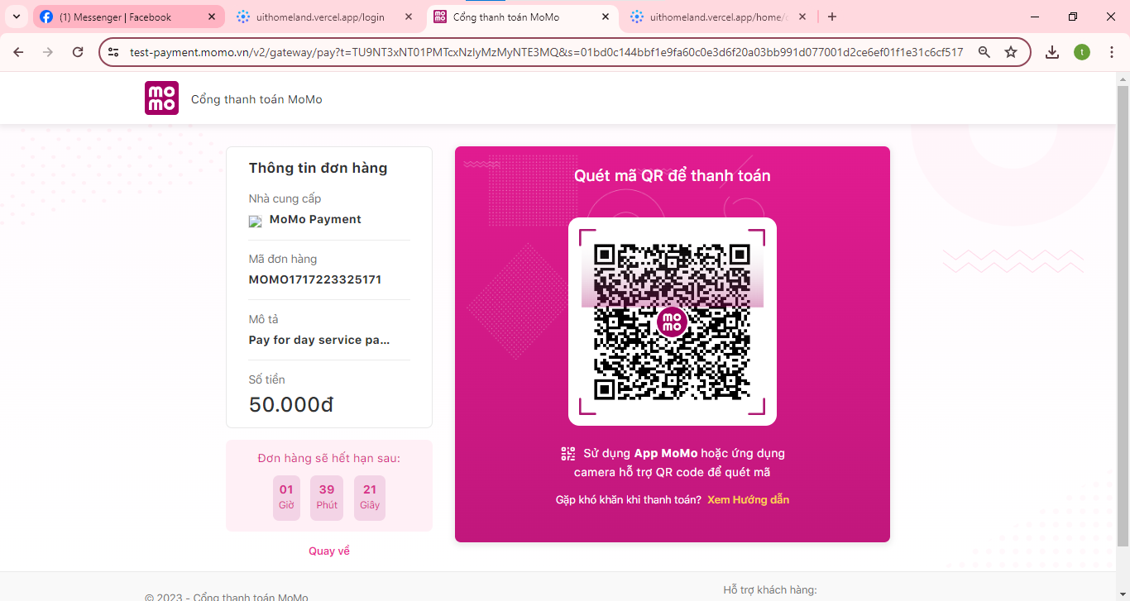The image size is (1130, 601).
Task: Click the 01 Giờ countdown box
Action: tap(286, 498)
